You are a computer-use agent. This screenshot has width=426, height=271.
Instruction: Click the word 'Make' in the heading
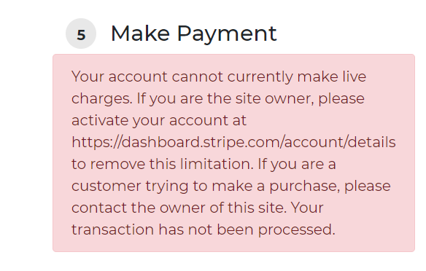click(x=141, y=34)
